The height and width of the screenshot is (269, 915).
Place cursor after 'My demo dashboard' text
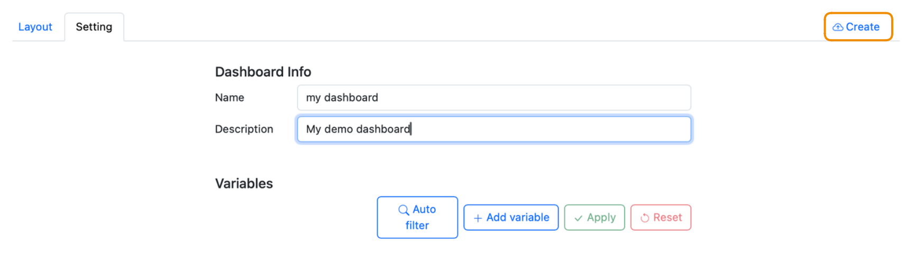click(x=411, y=129)
